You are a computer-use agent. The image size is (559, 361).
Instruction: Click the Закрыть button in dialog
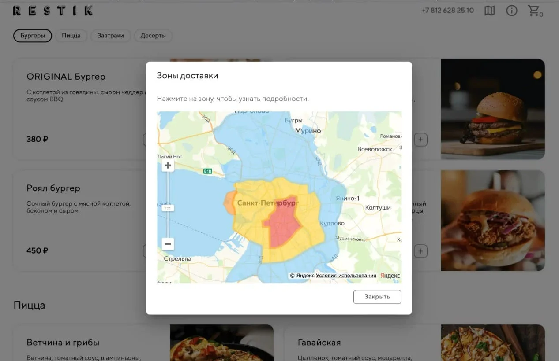377,297
